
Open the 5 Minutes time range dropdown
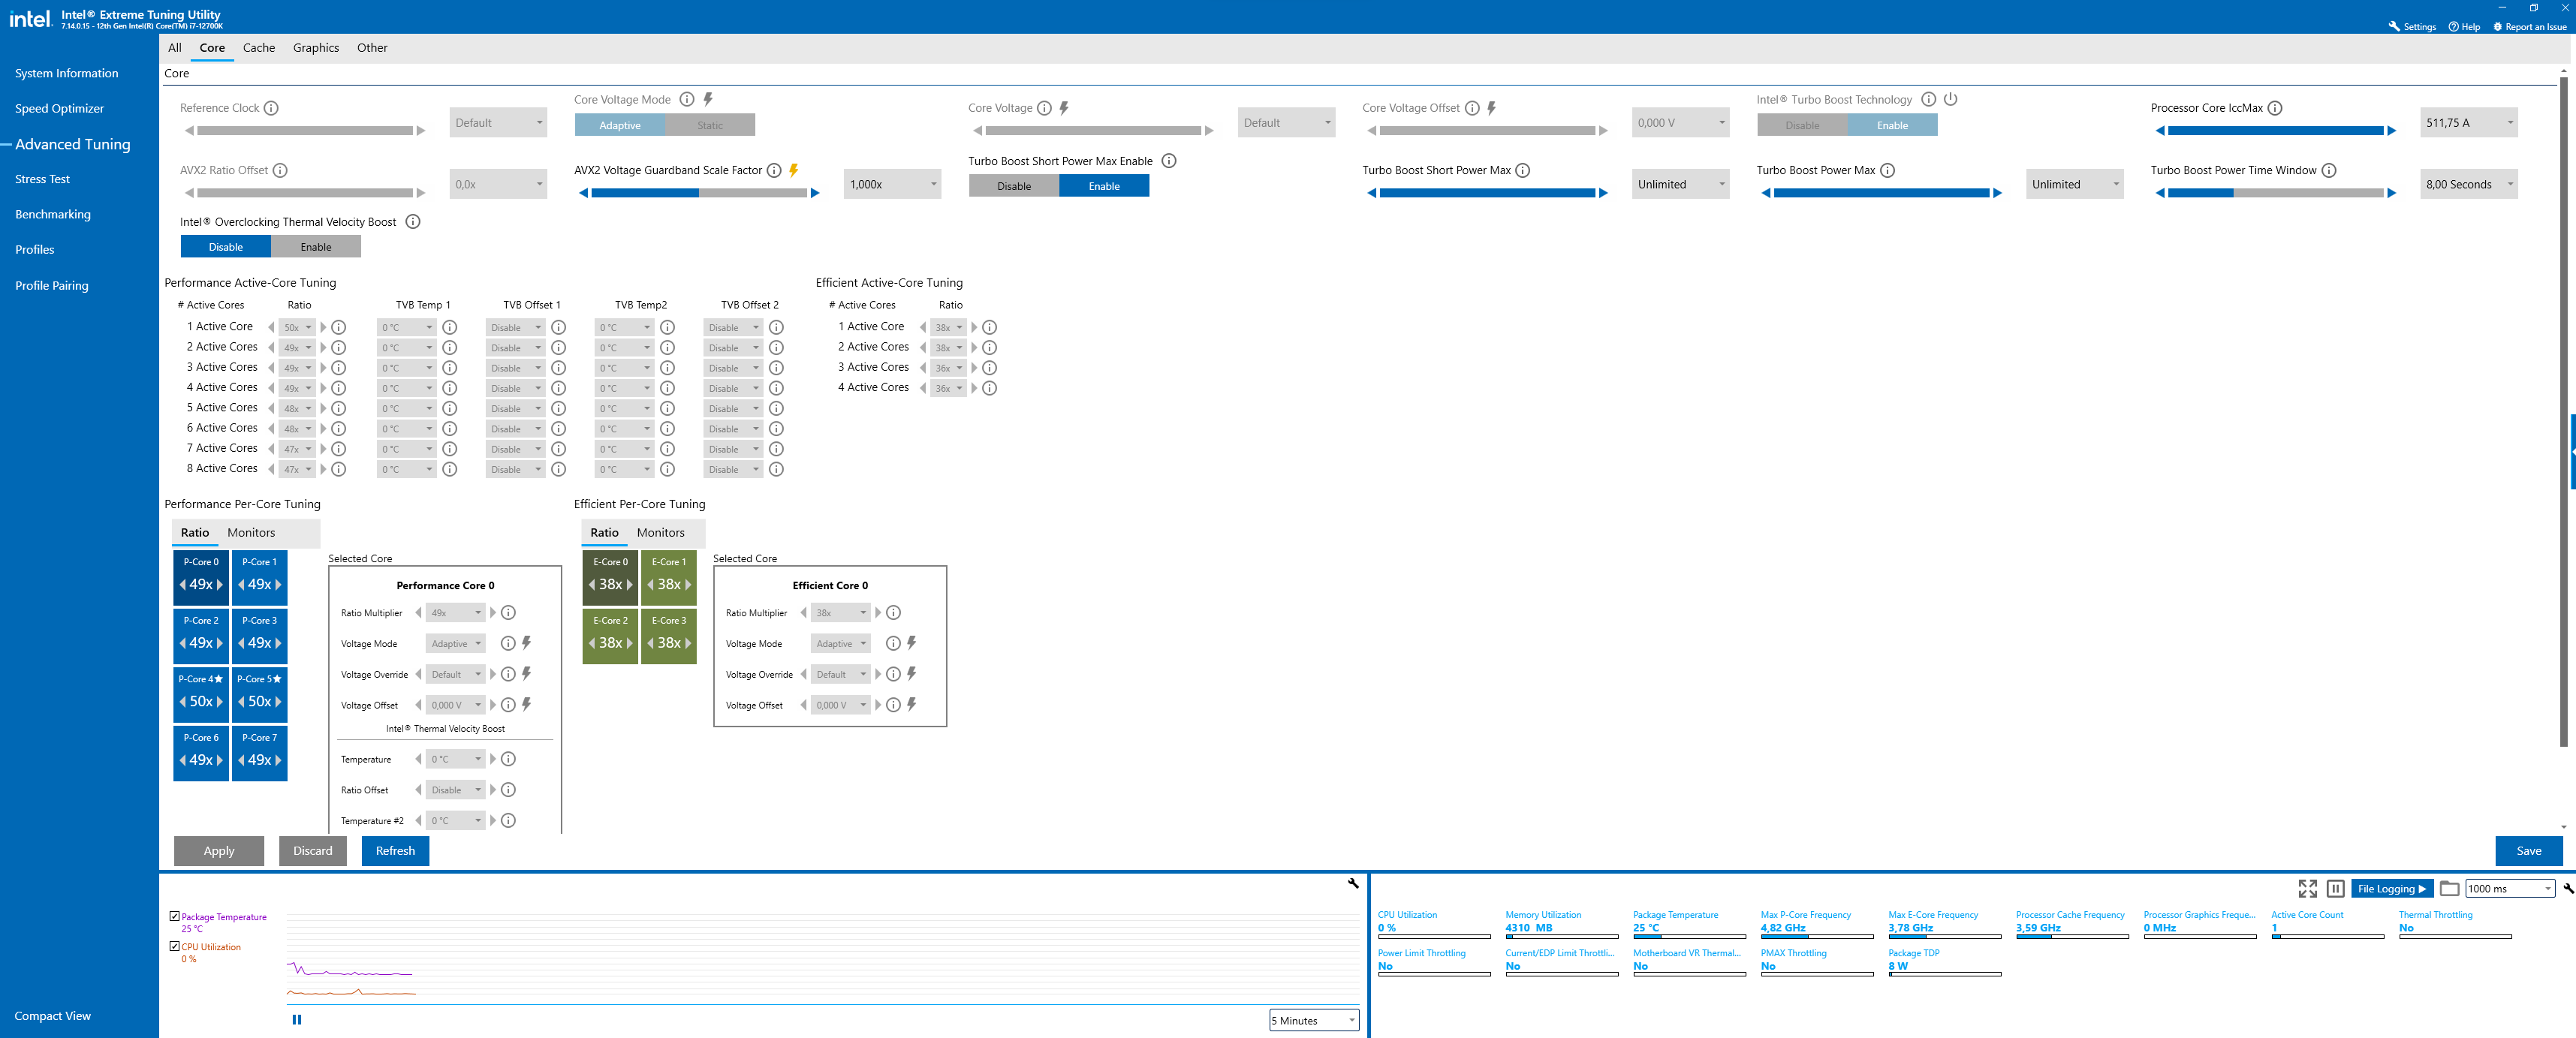1313,1020
